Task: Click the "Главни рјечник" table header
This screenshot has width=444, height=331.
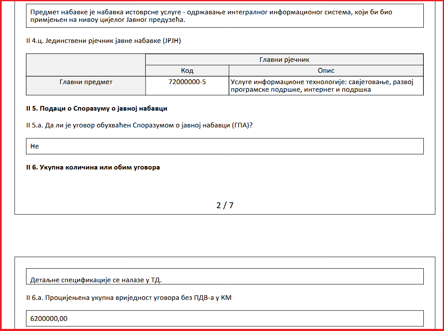Action: click(284, 60)
